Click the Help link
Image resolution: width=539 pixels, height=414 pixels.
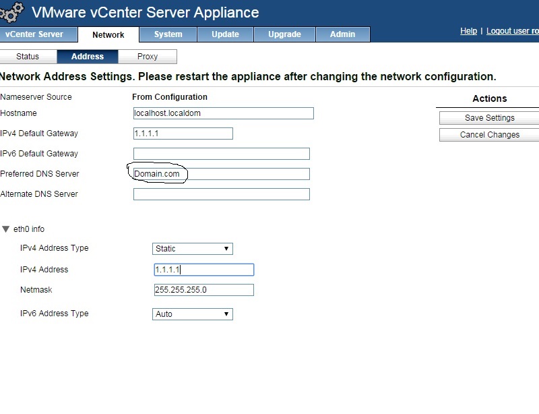click(x=468, y=31)
